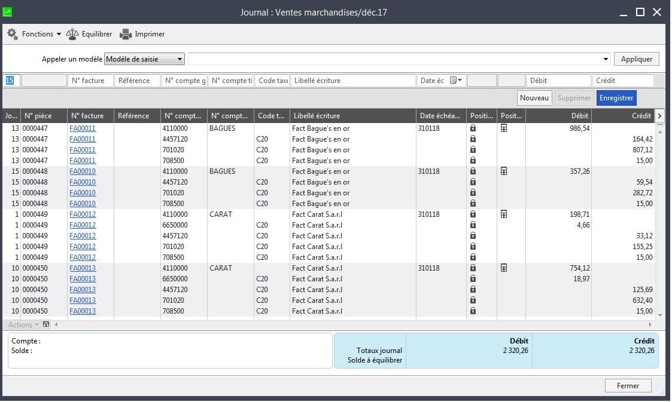This screenshot has height=402, width=672.
Task: Sort by the Libellé écriture column header
Action: [x=352, y=116]
